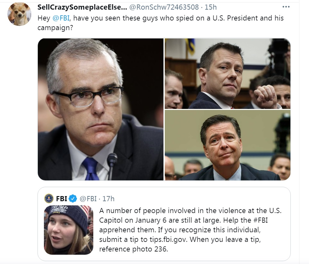Screen dimensions: 309x264
Task: Open the tweet's 15h timestamp
Action: [x=211, y=7]
